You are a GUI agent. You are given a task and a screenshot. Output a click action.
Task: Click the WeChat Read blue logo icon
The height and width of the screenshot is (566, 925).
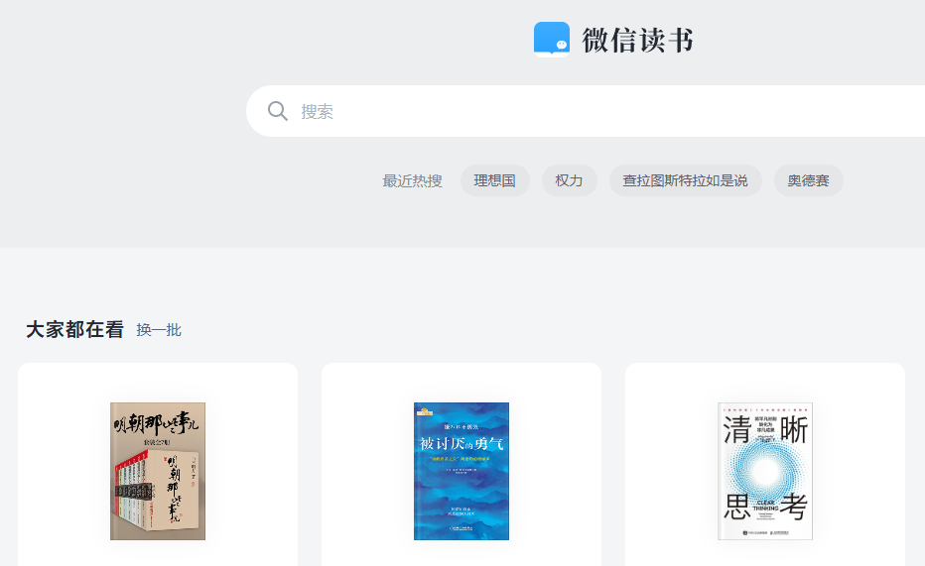coord(552,39)
